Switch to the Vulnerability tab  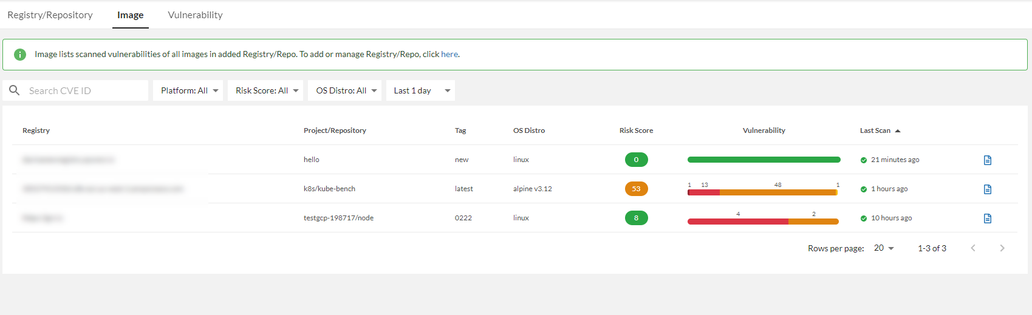pos(195,15)
